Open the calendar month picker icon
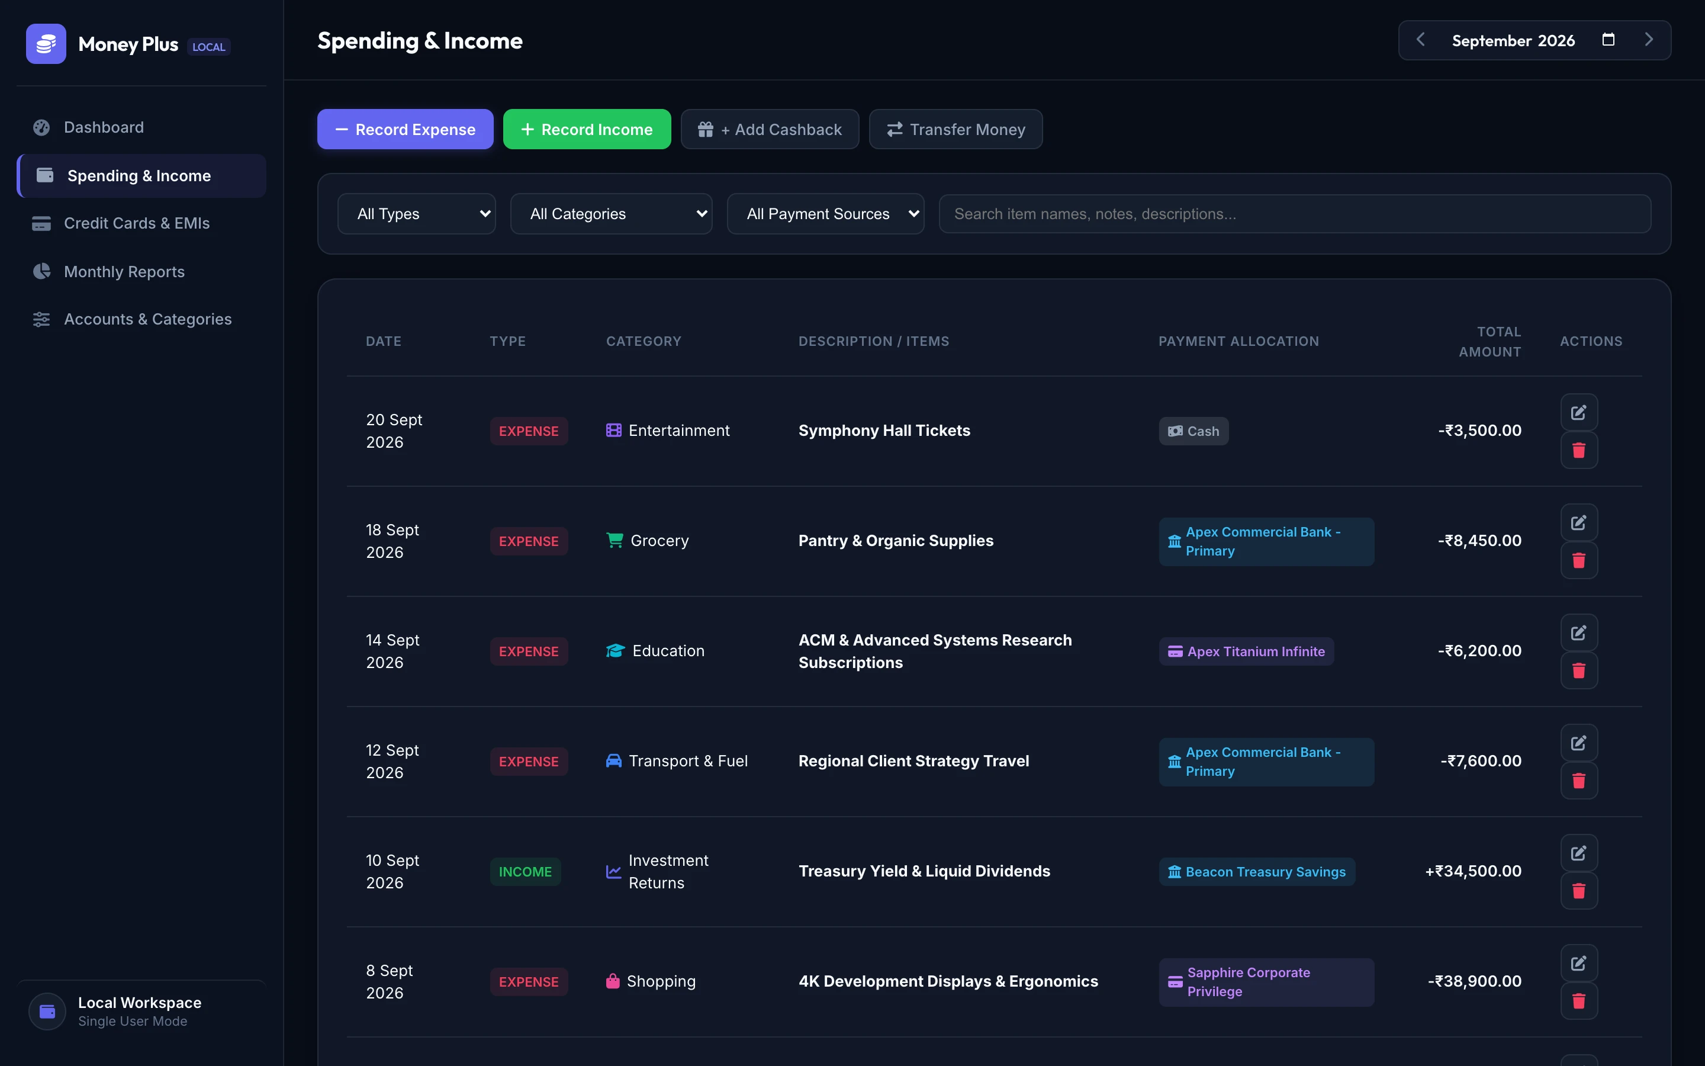The height and width of the screenshot is (1066, 1705). pyautogui.click(x=1608, y=40)
